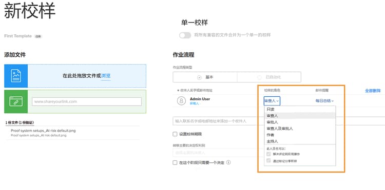Screen dimensions: 385x190
Task: Open the 审查人 role dropdown
Action: (x=272, y=101)
